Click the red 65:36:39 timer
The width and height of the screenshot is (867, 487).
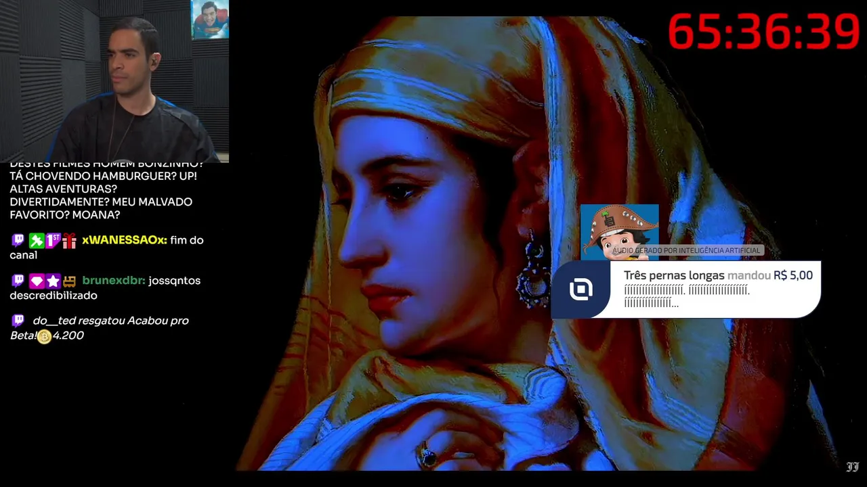763,32
